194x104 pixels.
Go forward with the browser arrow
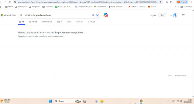click(x=5, y=2)
